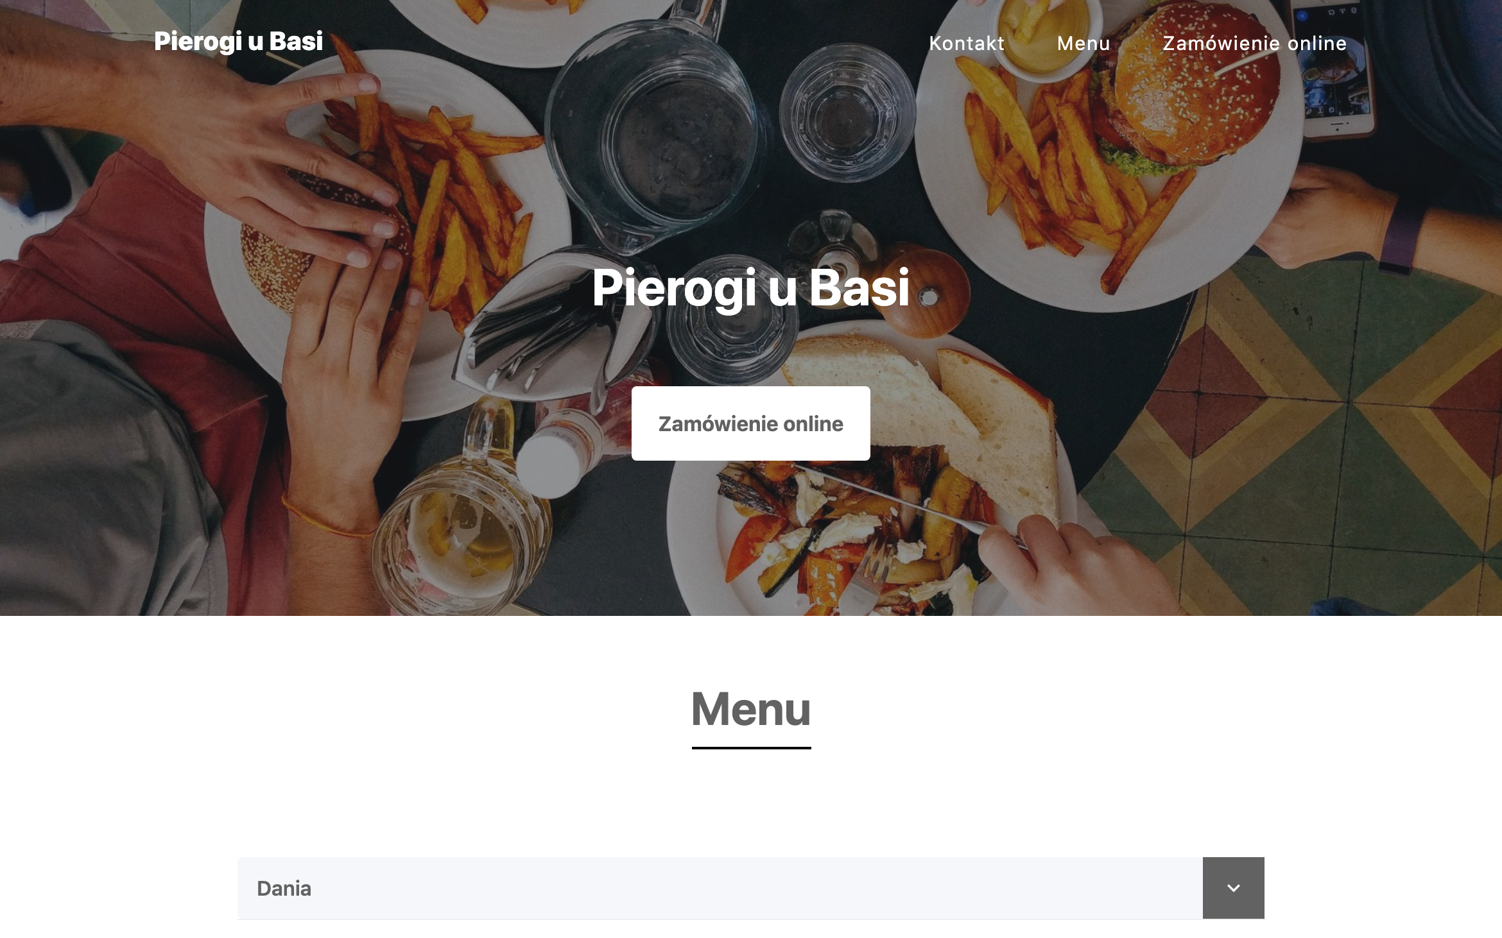Select the large Pierogi u Basi hero title

751,288
